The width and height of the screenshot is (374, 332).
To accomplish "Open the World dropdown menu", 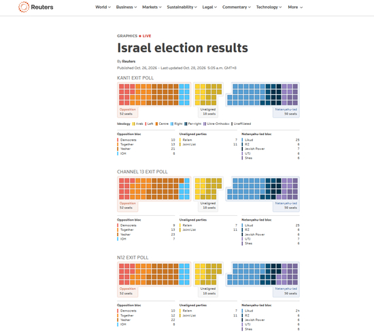I will point(103,7).
